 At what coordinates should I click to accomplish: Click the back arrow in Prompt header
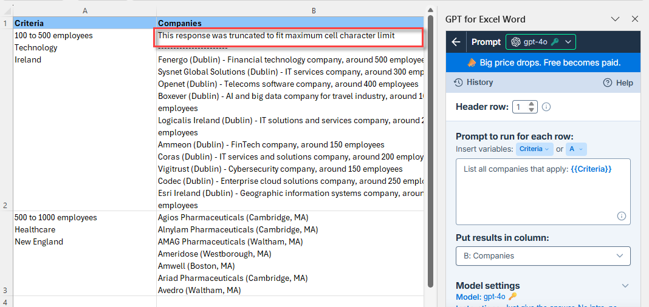tap(456, 42)
